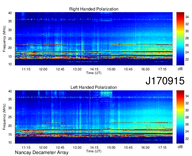The width and height of the screenshot is (192, 156).
Task: Click the "dB" unit label of Left Handed colorbar
Action: click(x=180, y=147)
